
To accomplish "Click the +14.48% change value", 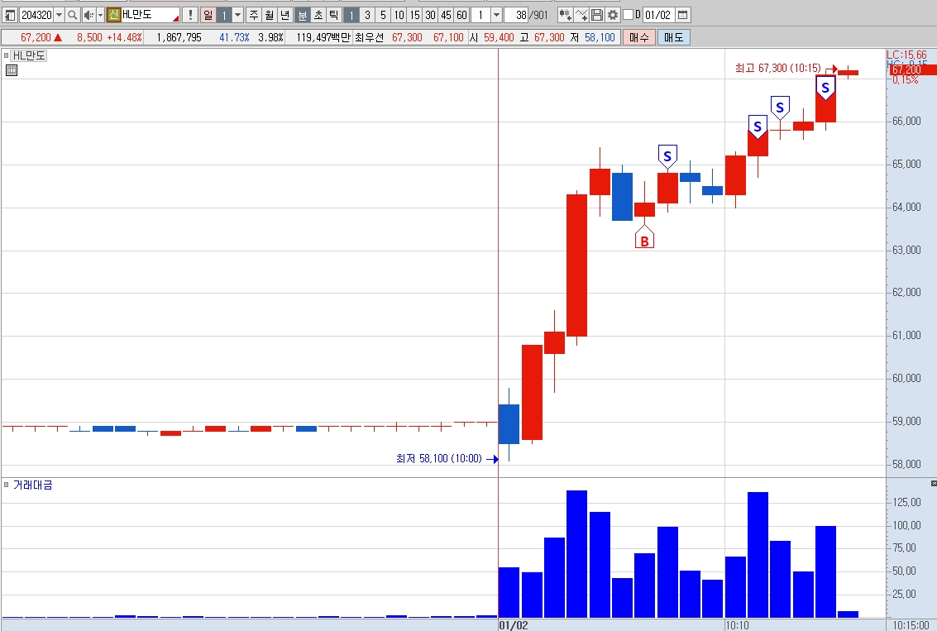I will (x=124, y=38).
